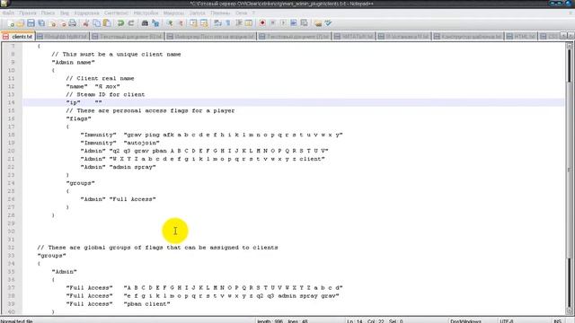Click the Dos\Windows field in status bar
The height and width of the screenshot is (323, 575).
(x=465, y=321)
